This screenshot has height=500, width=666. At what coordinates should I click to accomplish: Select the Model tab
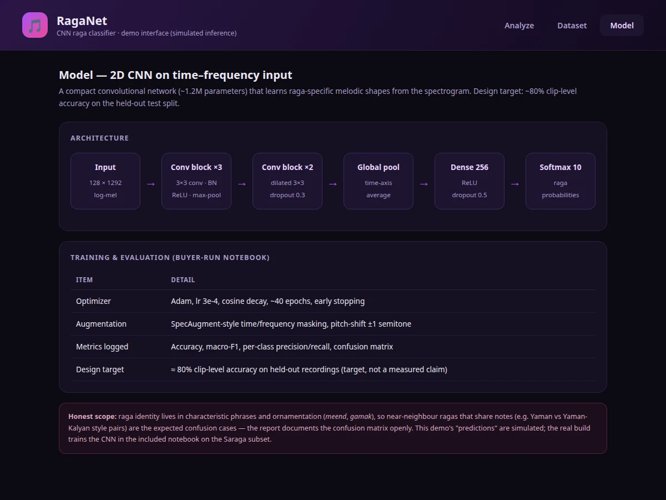pyautogui.click(x=622, y=26)
